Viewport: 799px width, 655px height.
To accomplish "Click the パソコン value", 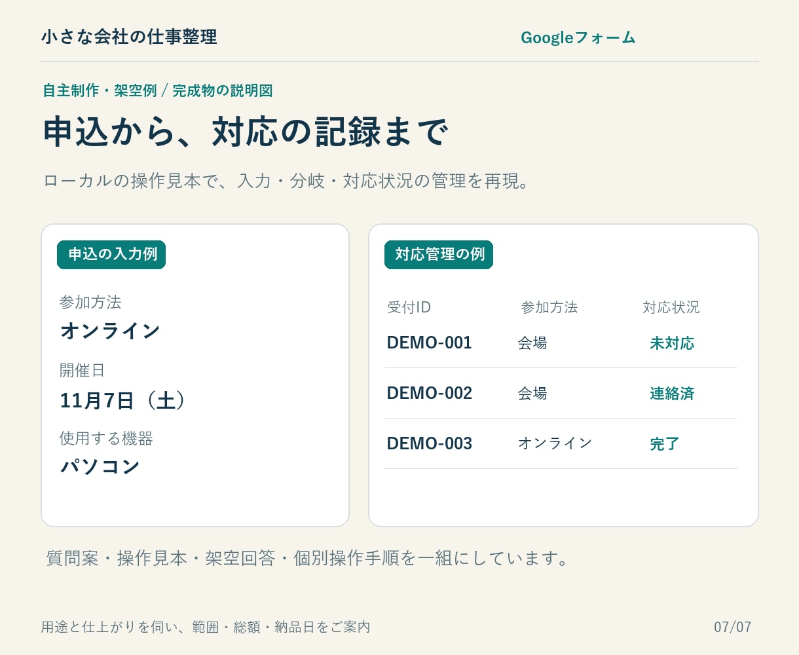I will [x=100, y=467].
